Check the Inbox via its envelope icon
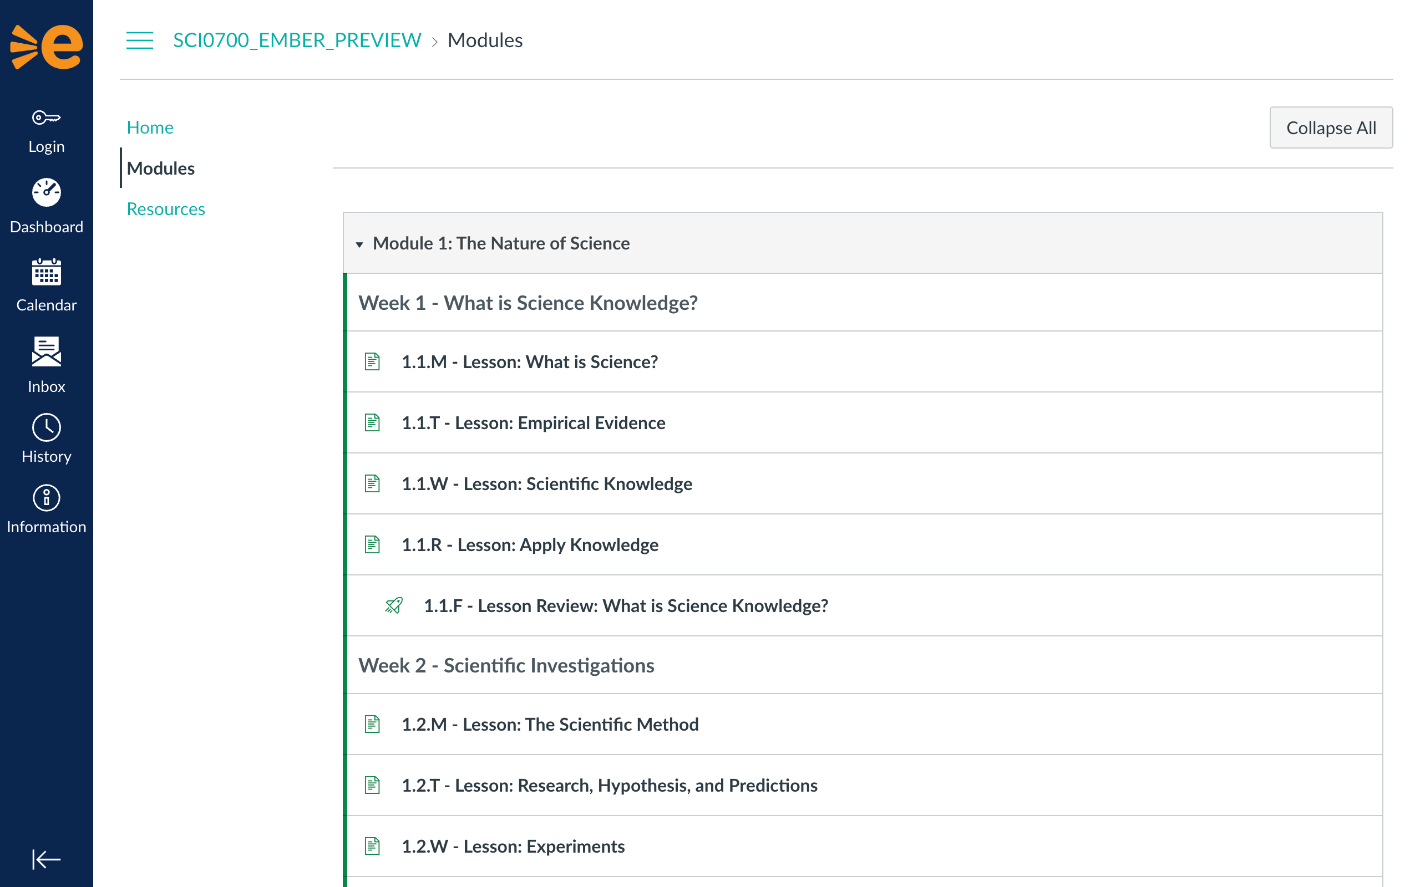 click(x=46, y=351)
